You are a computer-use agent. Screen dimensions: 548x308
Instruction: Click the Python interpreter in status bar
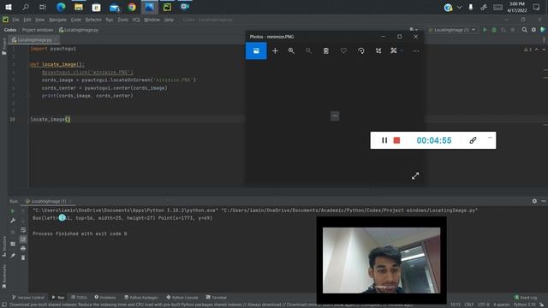(x=524, y=305)
